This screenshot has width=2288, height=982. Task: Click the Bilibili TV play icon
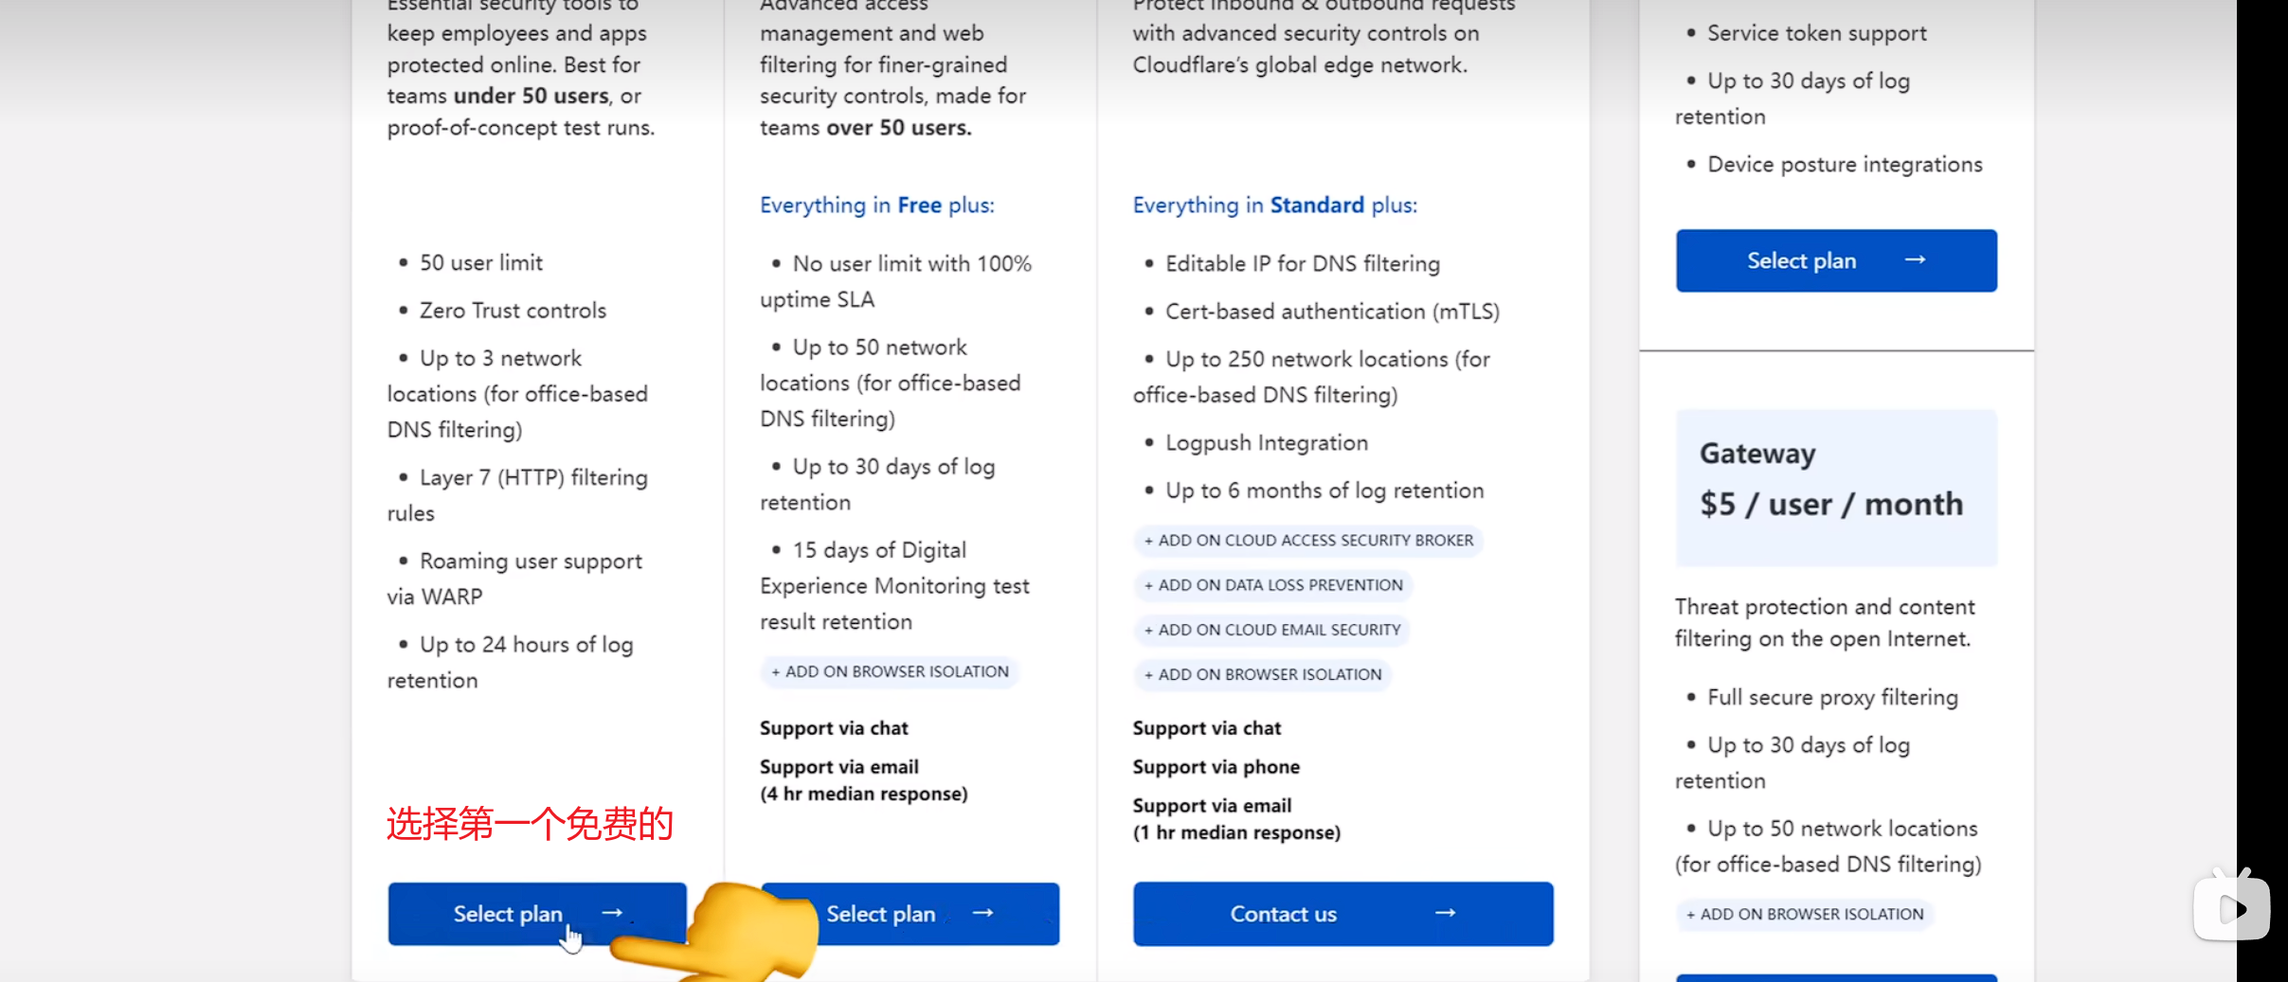pos(2231,908)
